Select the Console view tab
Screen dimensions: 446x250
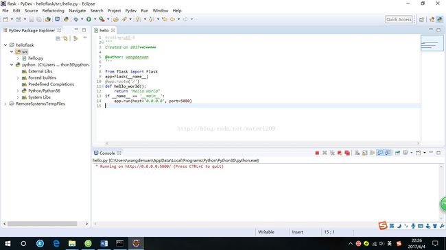click(107, 153)
